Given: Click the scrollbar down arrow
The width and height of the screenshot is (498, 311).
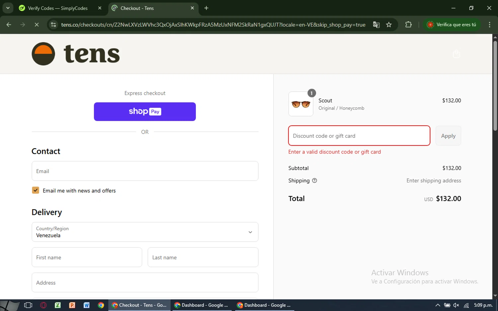Looking at the screenshot, I should point(495,296).
